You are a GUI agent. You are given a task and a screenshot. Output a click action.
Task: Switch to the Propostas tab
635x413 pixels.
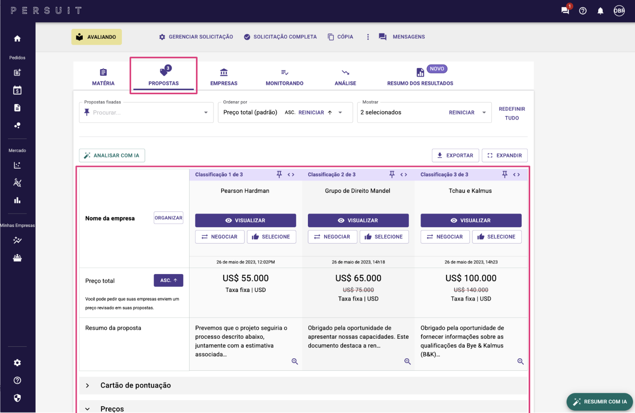pos(164,76)
